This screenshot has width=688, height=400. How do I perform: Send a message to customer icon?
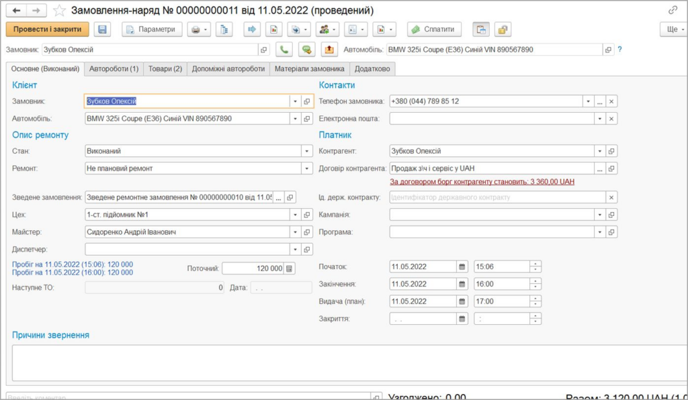(306, 50)
